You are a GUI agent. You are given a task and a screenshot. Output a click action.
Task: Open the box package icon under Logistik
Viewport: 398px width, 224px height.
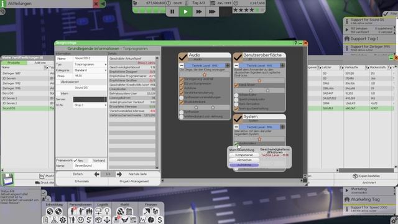[98, 220]
